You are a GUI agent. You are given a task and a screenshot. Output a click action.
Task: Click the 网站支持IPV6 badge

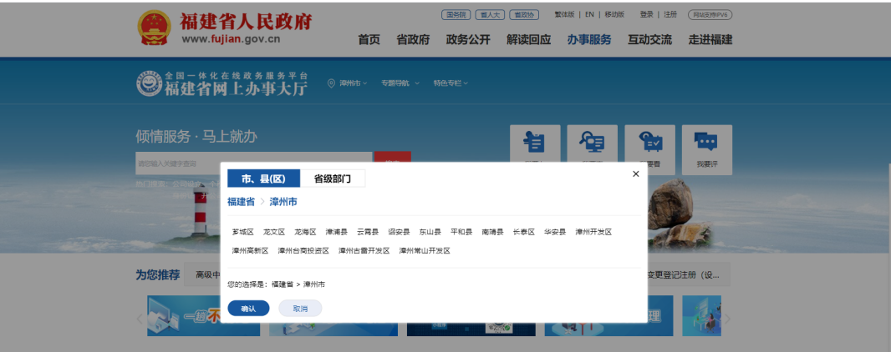click(710, 15)
